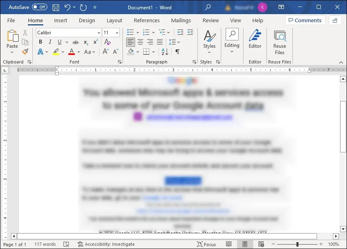The width and height of the screenshot is (347, 249).
Task: Collapse the ribbon
Action: pos(341,63)
